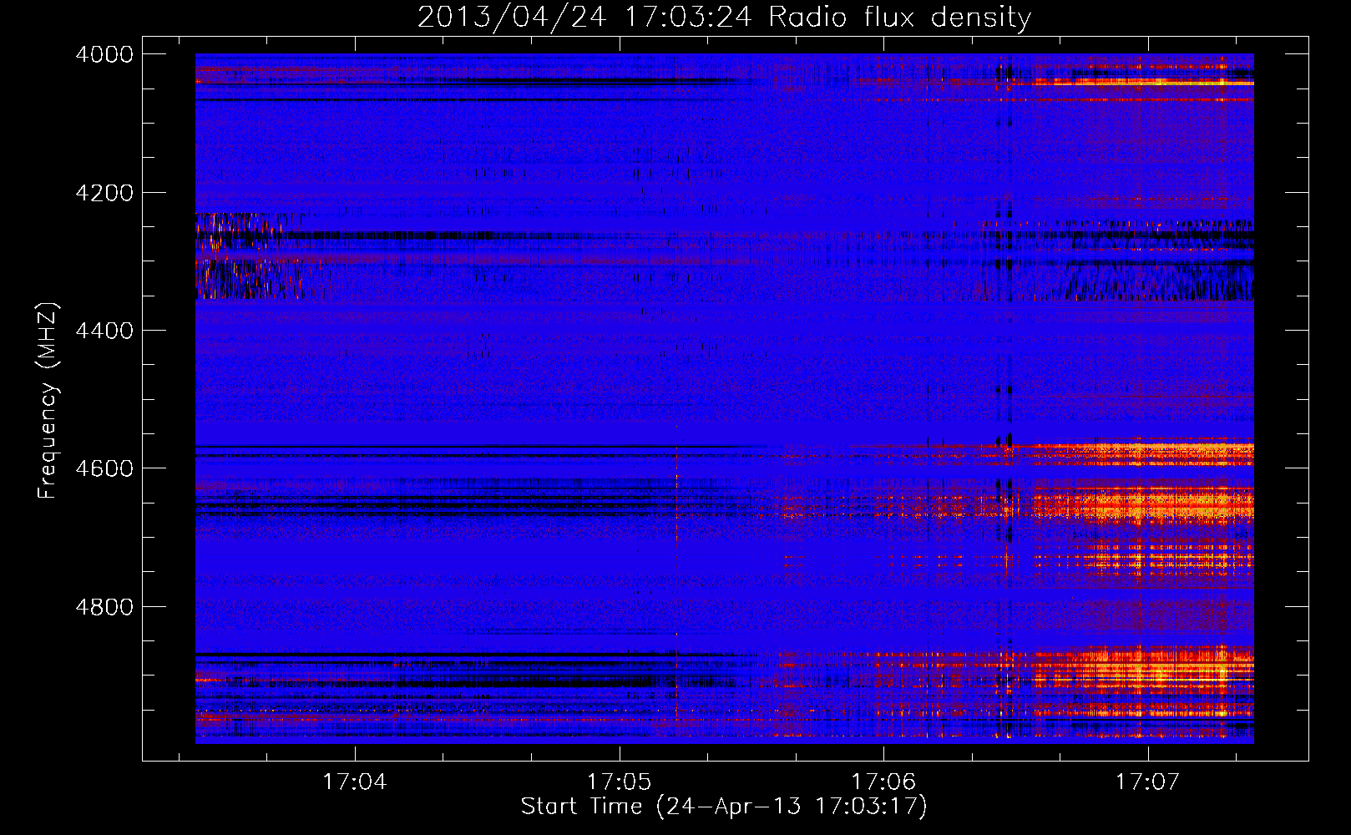This screenshot has height=835, width=1351.
Task: Click the 17:04 time axis label
Action: [355, 782]
